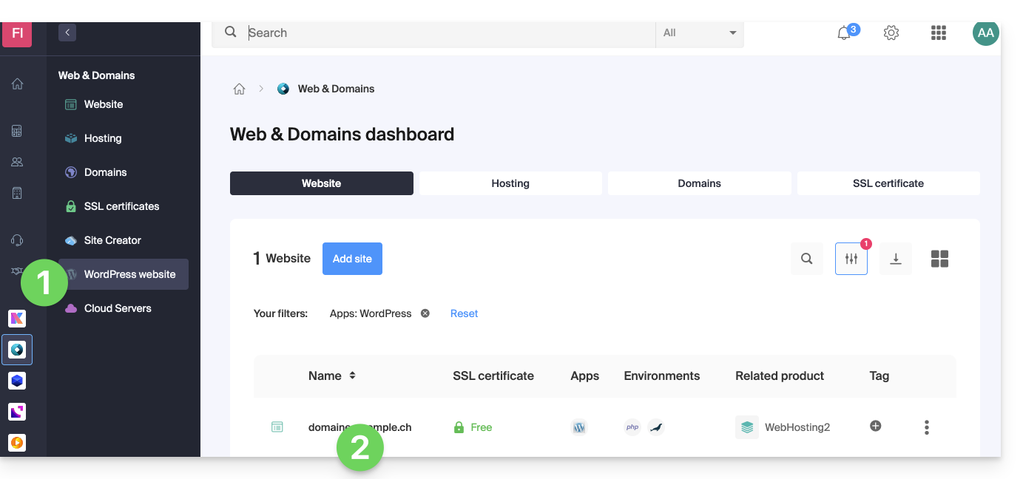Click the Add site button
Viewport: 1023px width, 479px height.
click(x=352, y=259)
